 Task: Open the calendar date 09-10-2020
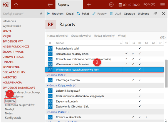tap(129, 5)
